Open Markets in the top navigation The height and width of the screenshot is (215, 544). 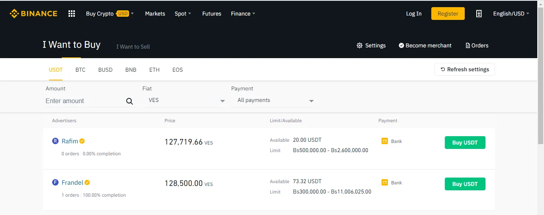(155, 14)
